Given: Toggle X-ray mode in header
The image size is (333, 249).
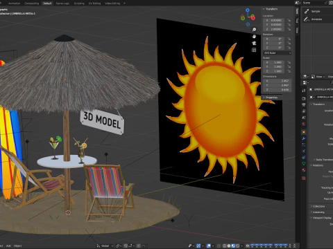Looking at the screenshot, I should (219, 246).
